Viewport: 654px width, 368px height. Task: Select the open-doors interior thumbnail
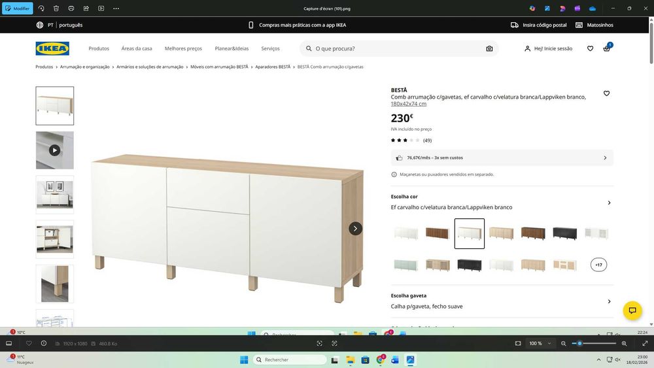[55, 239]
